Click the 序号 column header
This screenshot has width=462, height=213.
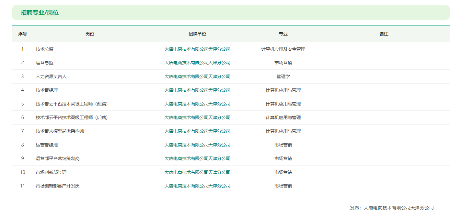(x=22, y=34)
